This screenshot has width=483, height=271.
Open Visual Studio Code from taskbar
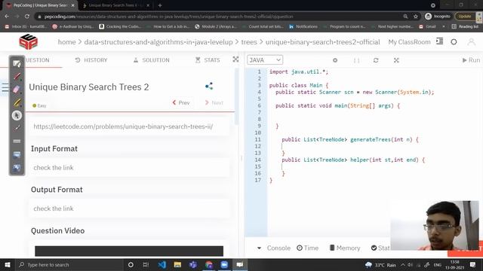pos(162,264)
